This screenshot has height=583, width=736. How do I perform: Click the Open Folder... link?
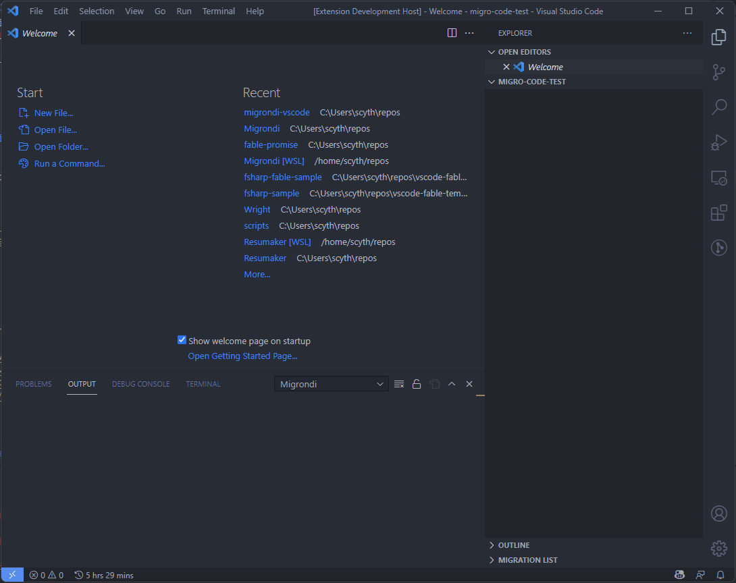pos(61,147)
